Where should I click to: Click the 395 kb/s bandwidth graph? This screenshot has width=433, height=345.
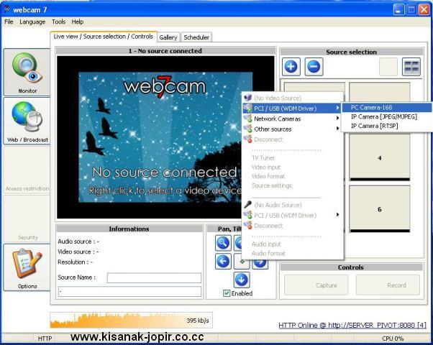point(131,320)
